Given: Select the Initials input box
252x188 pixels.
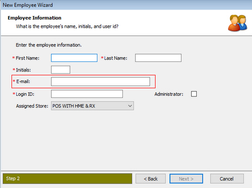Looking at the screenshot, I should point(60,70).
